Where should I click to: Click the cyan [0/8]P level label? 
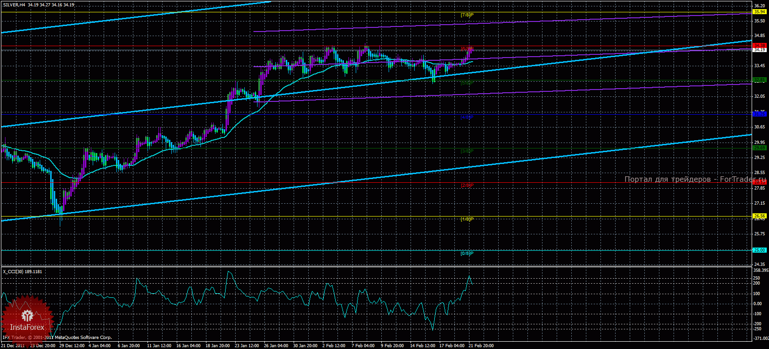tap(467, 254)
